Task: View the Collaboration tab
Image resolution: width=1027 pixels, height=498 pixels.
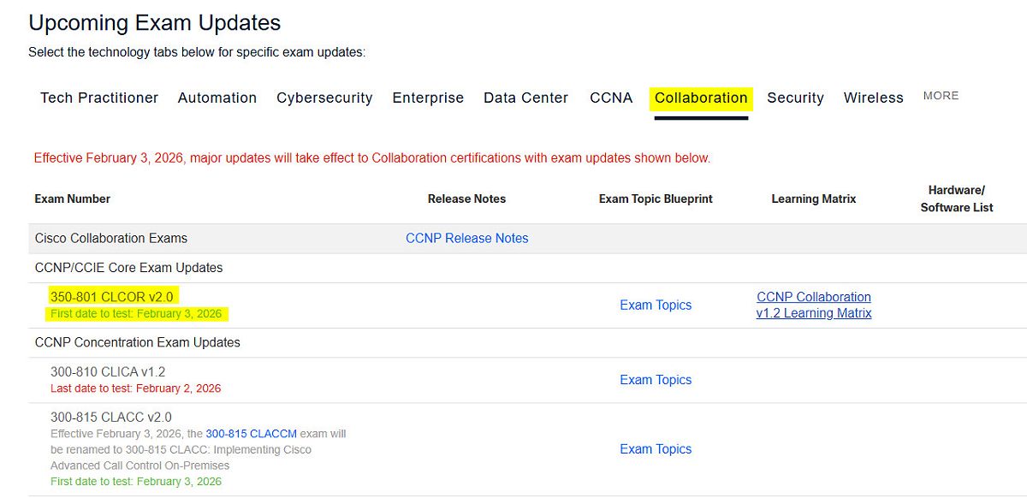Action: (700, 98)
